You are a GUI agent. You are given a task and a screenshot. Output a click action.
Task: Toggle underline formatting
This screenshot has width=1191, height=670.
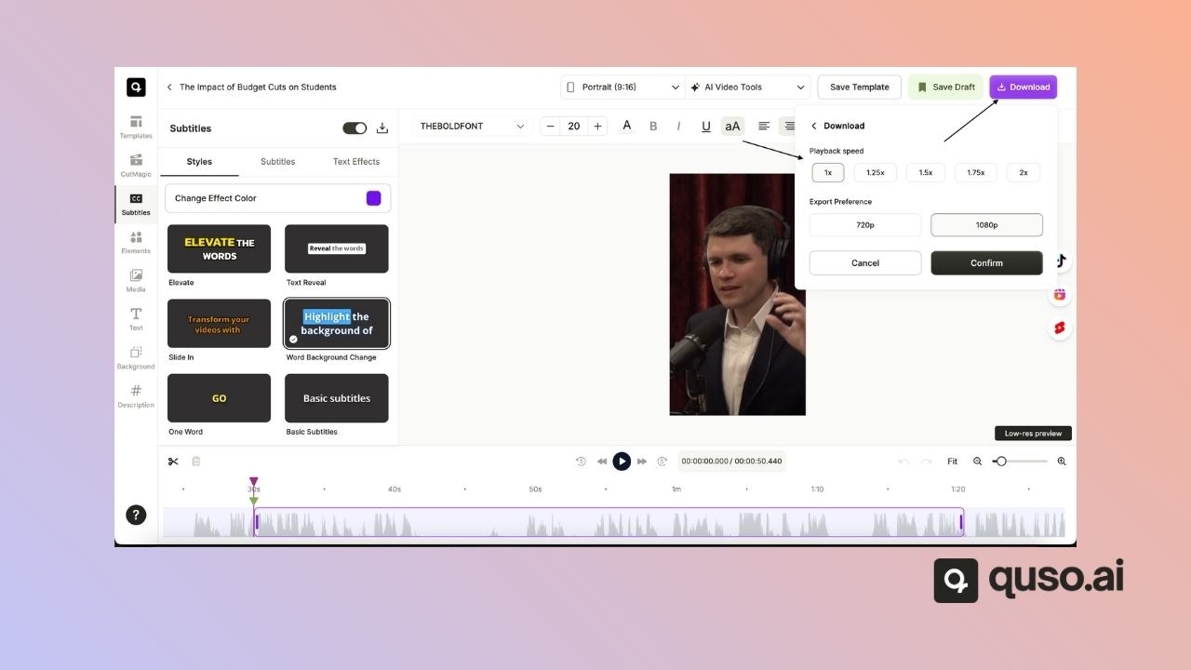click(x=706, y=127)
